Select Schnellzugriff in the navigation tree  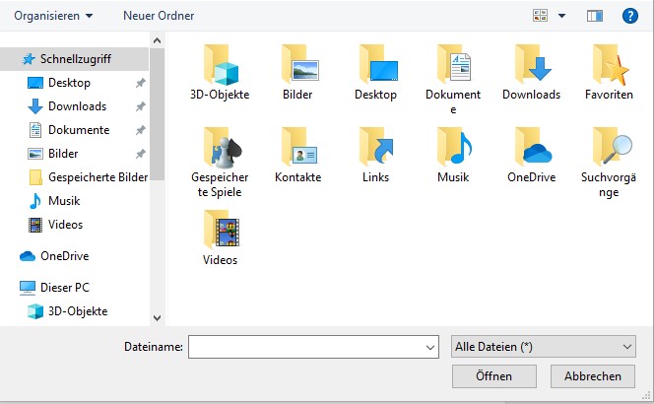(74, 59)
